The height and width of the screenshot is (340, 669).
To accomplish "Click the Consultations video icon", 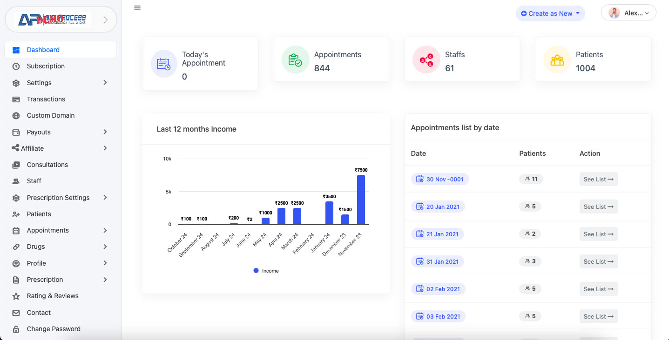I will [16, 165].
